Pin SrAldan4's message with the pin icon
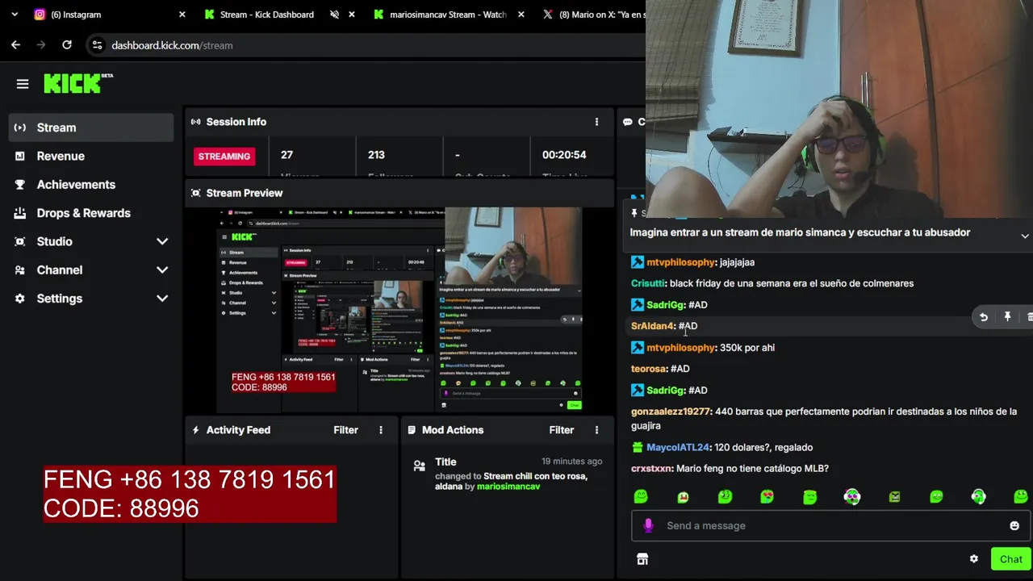This screenshot has height=581, width=1033. point(1007,318)
